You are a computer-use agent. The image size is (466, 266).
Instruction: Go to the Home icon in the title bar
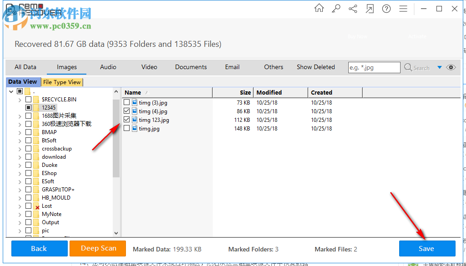[319, 8]
